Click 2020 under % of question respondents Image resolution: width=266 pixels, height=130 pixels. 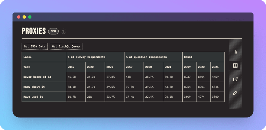click(x=153, y=67)
